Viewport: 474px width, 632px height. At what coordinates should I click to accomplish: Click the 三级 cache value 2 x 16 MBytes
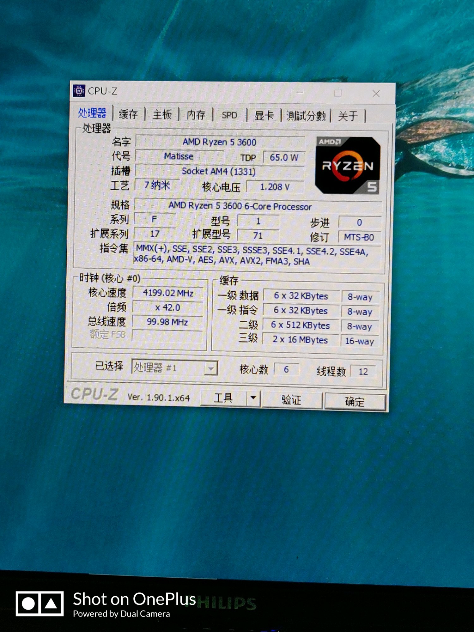coord(300,340)
